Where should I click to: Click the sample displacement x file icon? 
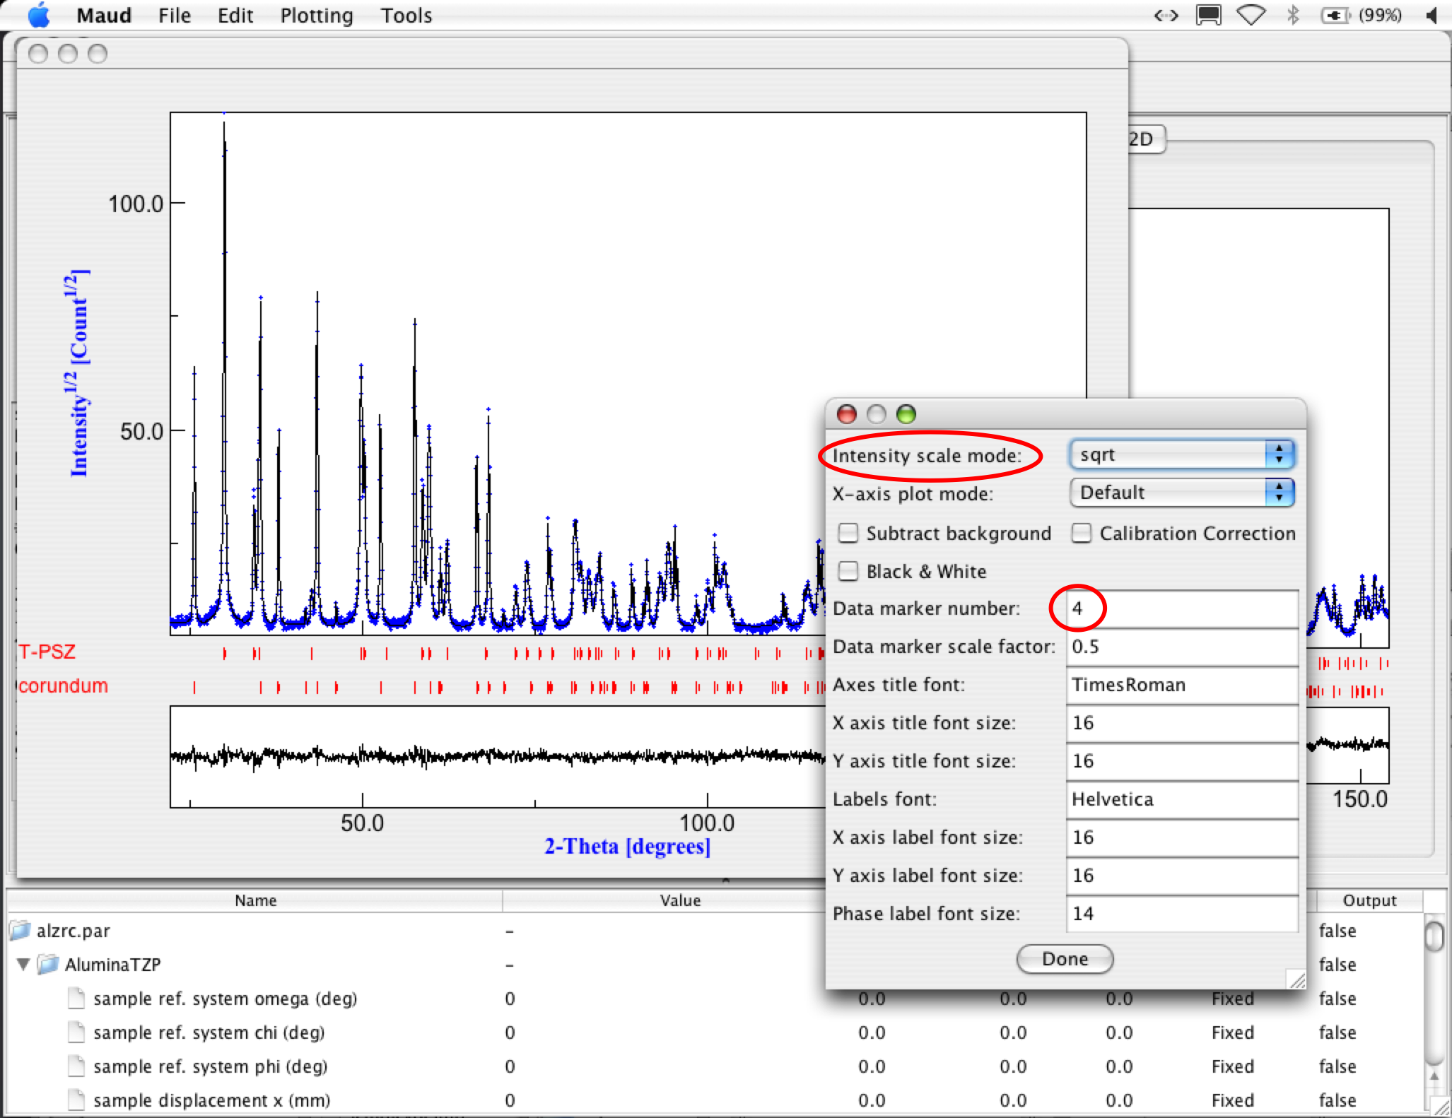tap(76, 1100)
